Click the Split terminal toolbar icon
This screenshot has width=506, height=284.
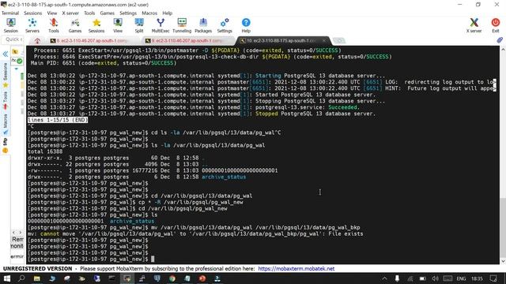point(139,25)
